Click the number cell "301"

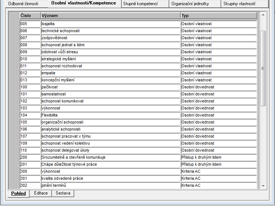(30, 178)
